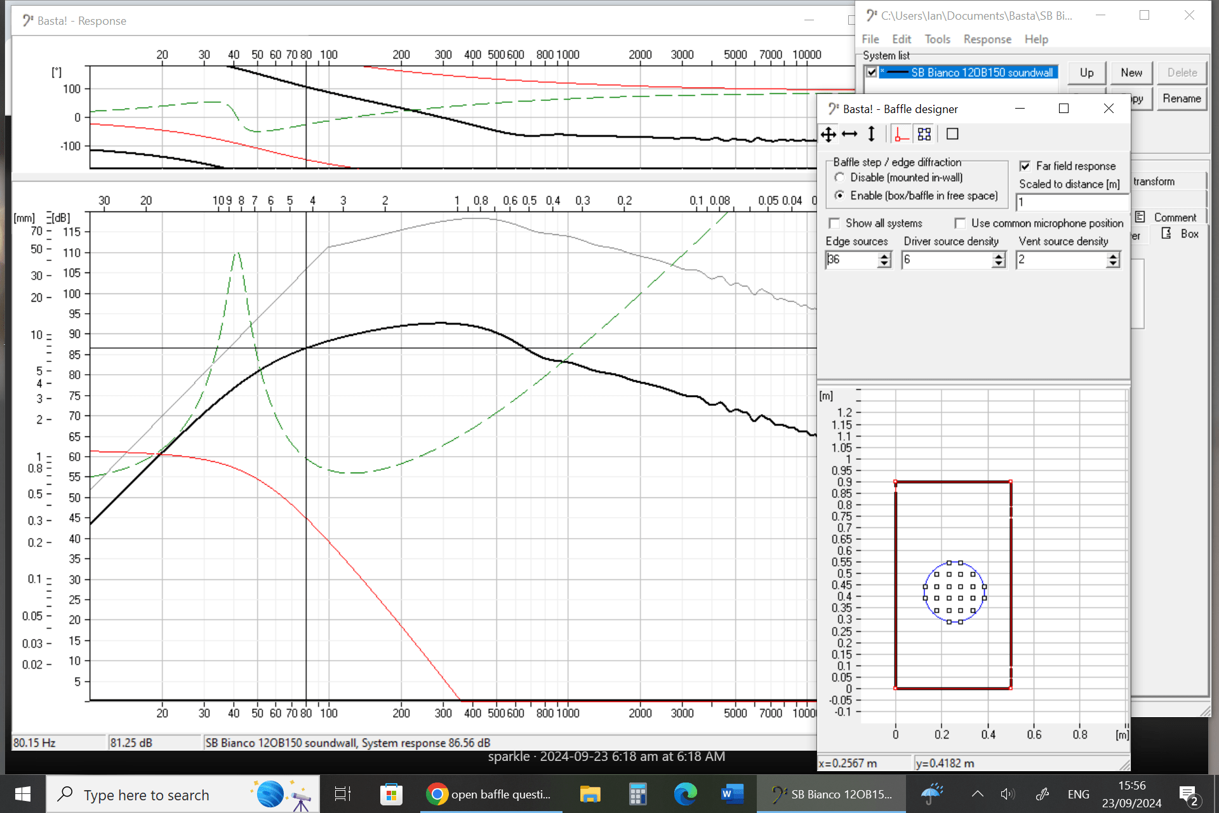The height and width of the screenshot is (813, 1219).
Task: Uncheck the Far field response checkbox
Action: [1025, 166]
